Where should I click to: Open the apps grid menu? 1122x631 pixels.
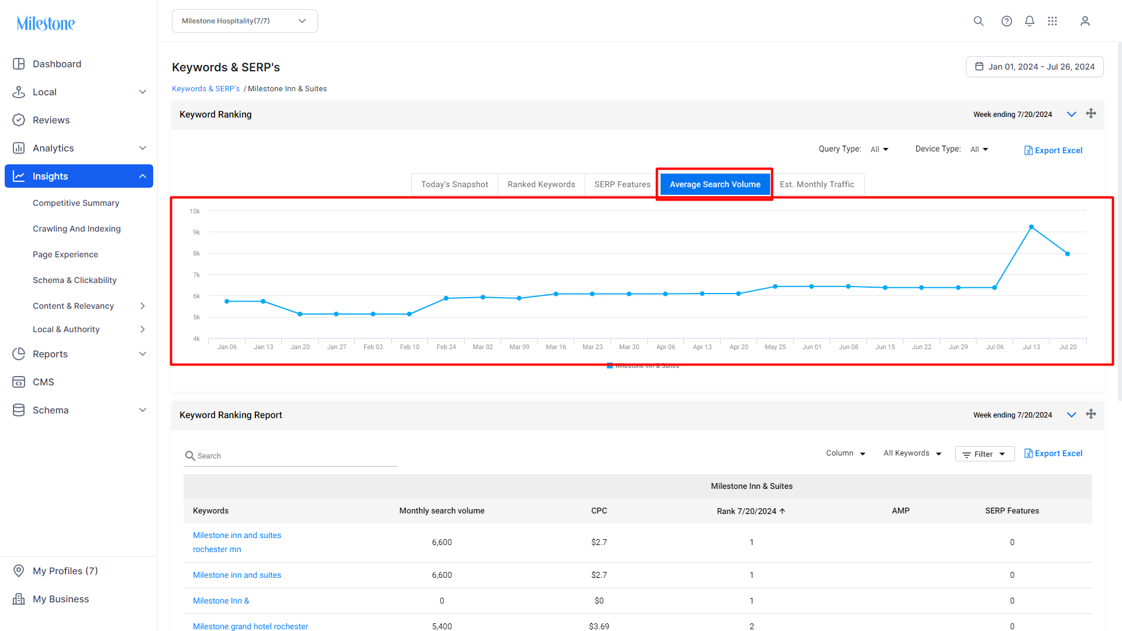[x=1052, y=21]
